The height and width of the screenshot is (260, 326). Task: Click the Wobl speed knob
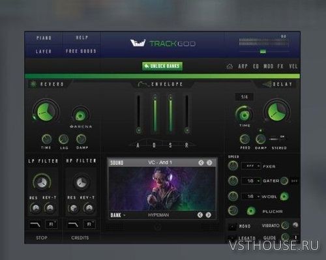point(233,196)
